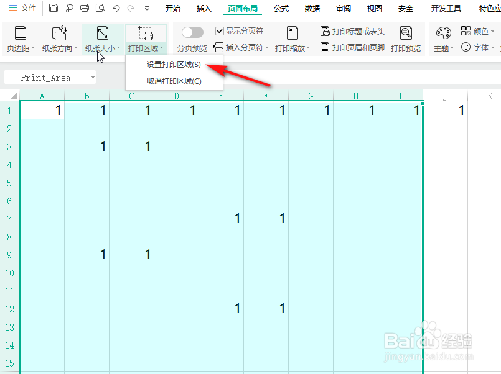Click the print preview magnifier icon in quick toolbar
Viewport: 501px width, 374px height.
coord(100,8)
